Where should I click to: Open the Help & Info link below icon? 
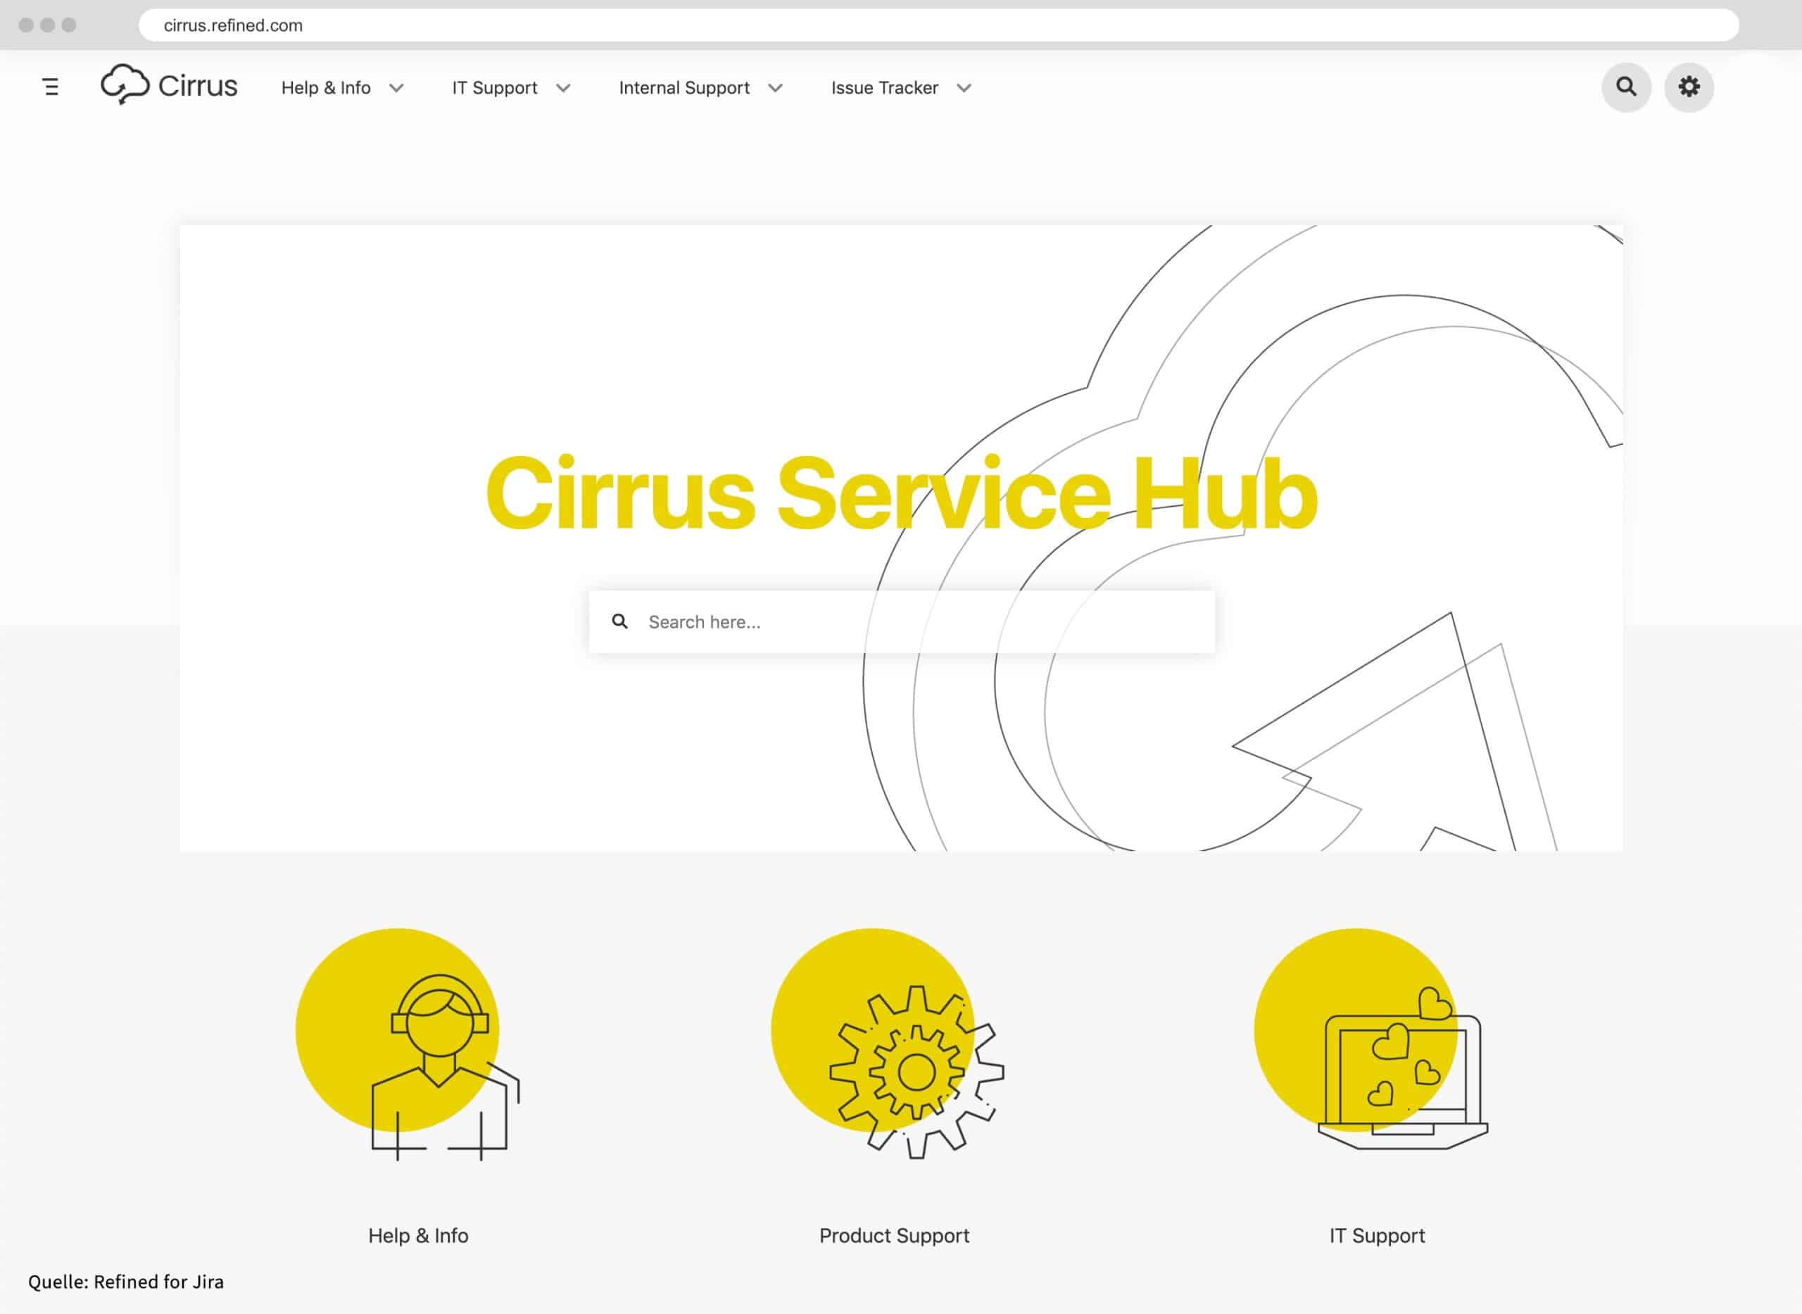[x=419, y=1235]
